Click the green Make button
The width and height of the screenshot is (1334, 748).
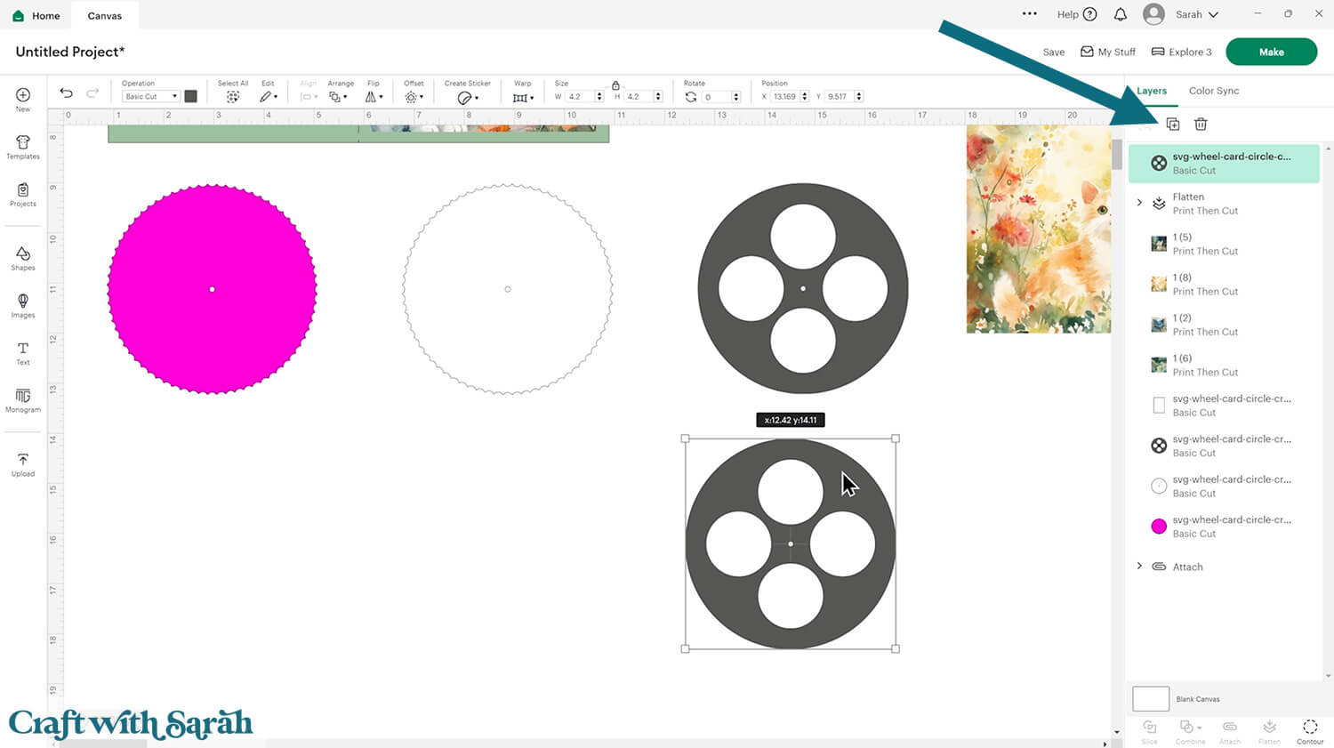(x=1271, y=52)
